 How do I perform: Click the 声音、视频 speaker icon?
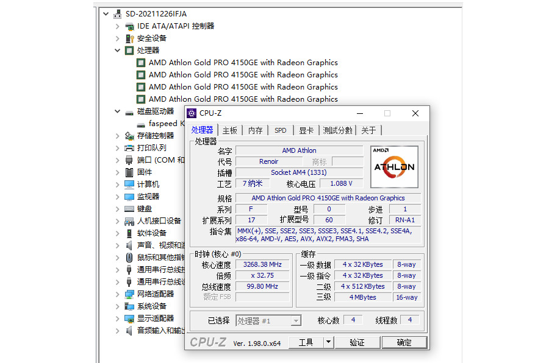[129, 245]
